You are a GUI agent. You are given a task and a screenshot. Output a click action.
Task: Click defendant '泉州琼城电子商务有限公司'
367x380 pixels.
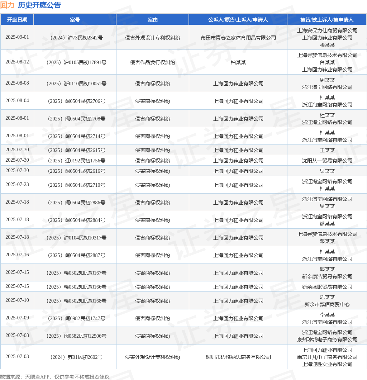click(327, 340)
